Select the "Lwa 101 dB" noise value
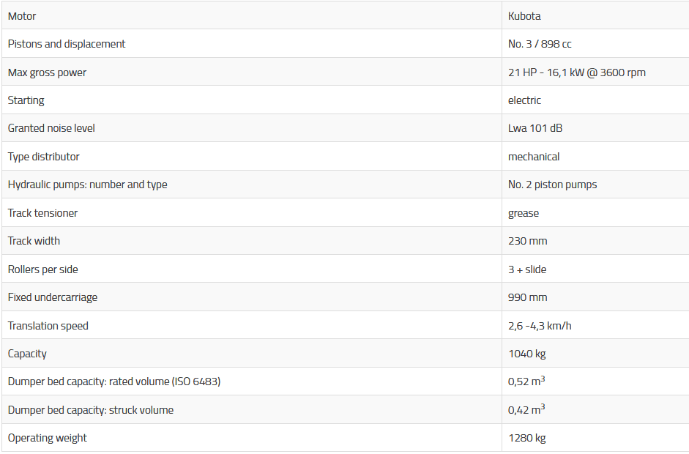This screenshot has height=454, width=689. click(535, 128)
